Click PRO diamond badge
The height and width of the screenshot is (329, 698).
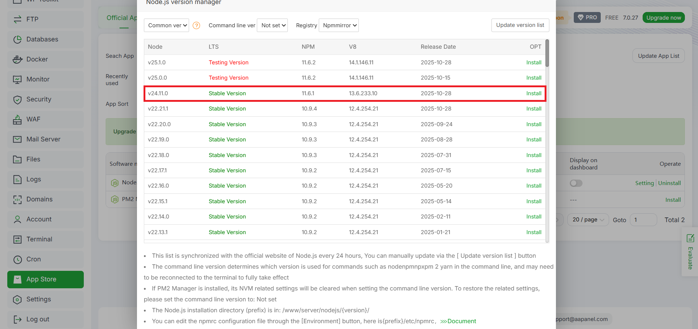click(587, 17)
